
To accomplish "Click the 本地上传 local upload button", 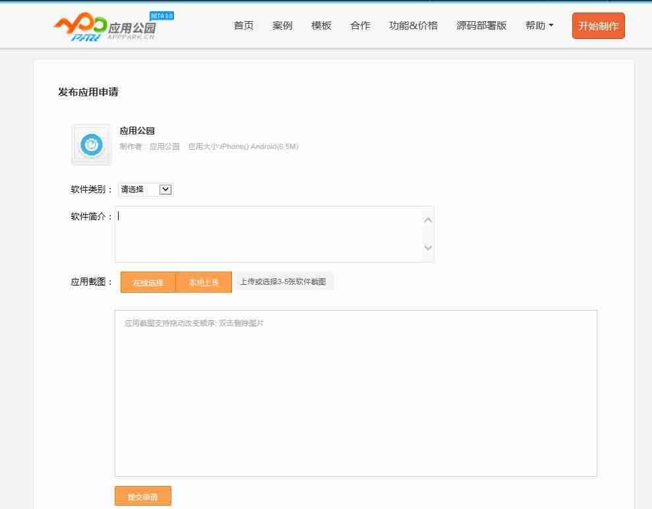I will pyautogui.click(x=204, y=282).
